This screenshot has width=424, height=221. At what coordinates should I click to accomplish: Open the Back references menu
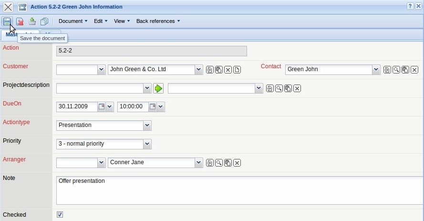158,21
